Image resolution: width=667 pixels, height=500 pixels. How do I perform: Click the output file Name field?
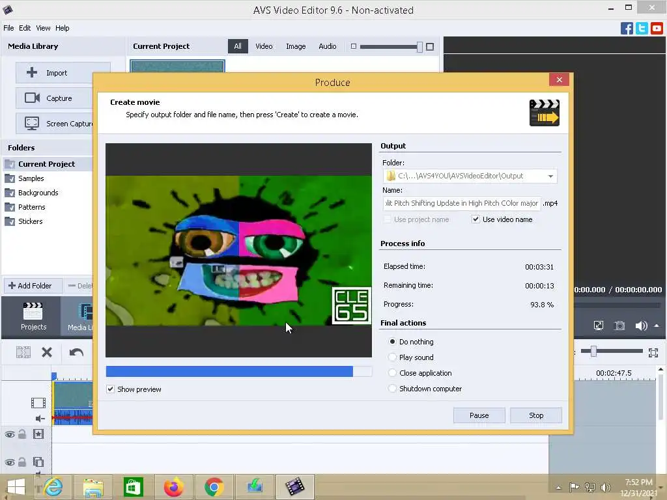coord(462,203)
